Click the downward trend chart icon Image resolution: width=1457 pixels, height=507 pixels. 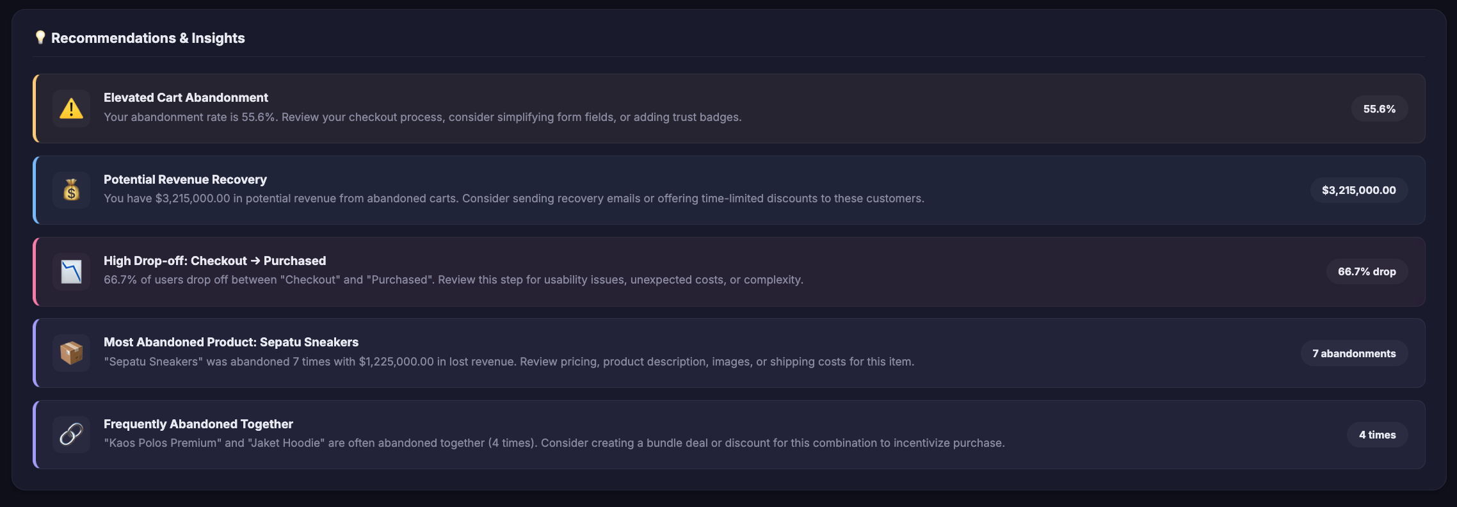(x=71, y=271)
